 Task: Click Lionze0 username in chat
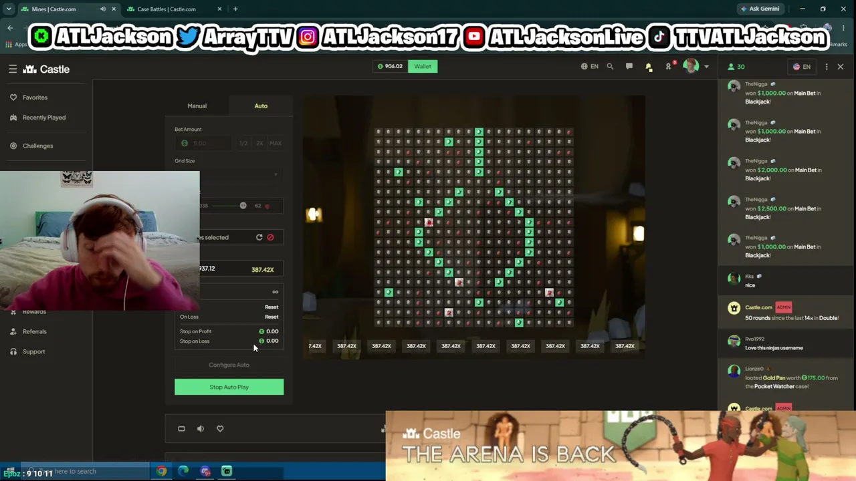(x=754, y=369)
